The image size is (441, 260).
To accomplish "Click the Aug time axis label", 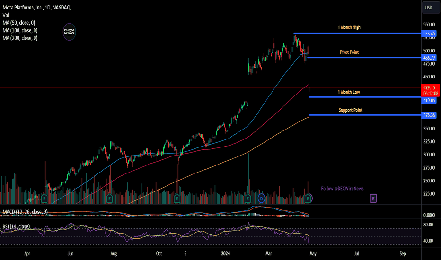I will click(x=114, y=253).
